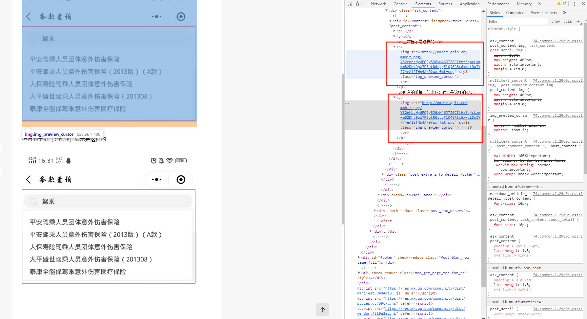Viewport: 587px width, 319px height.
Task: Open the vendor.7619a2e js script link
Action: [411, 311]
